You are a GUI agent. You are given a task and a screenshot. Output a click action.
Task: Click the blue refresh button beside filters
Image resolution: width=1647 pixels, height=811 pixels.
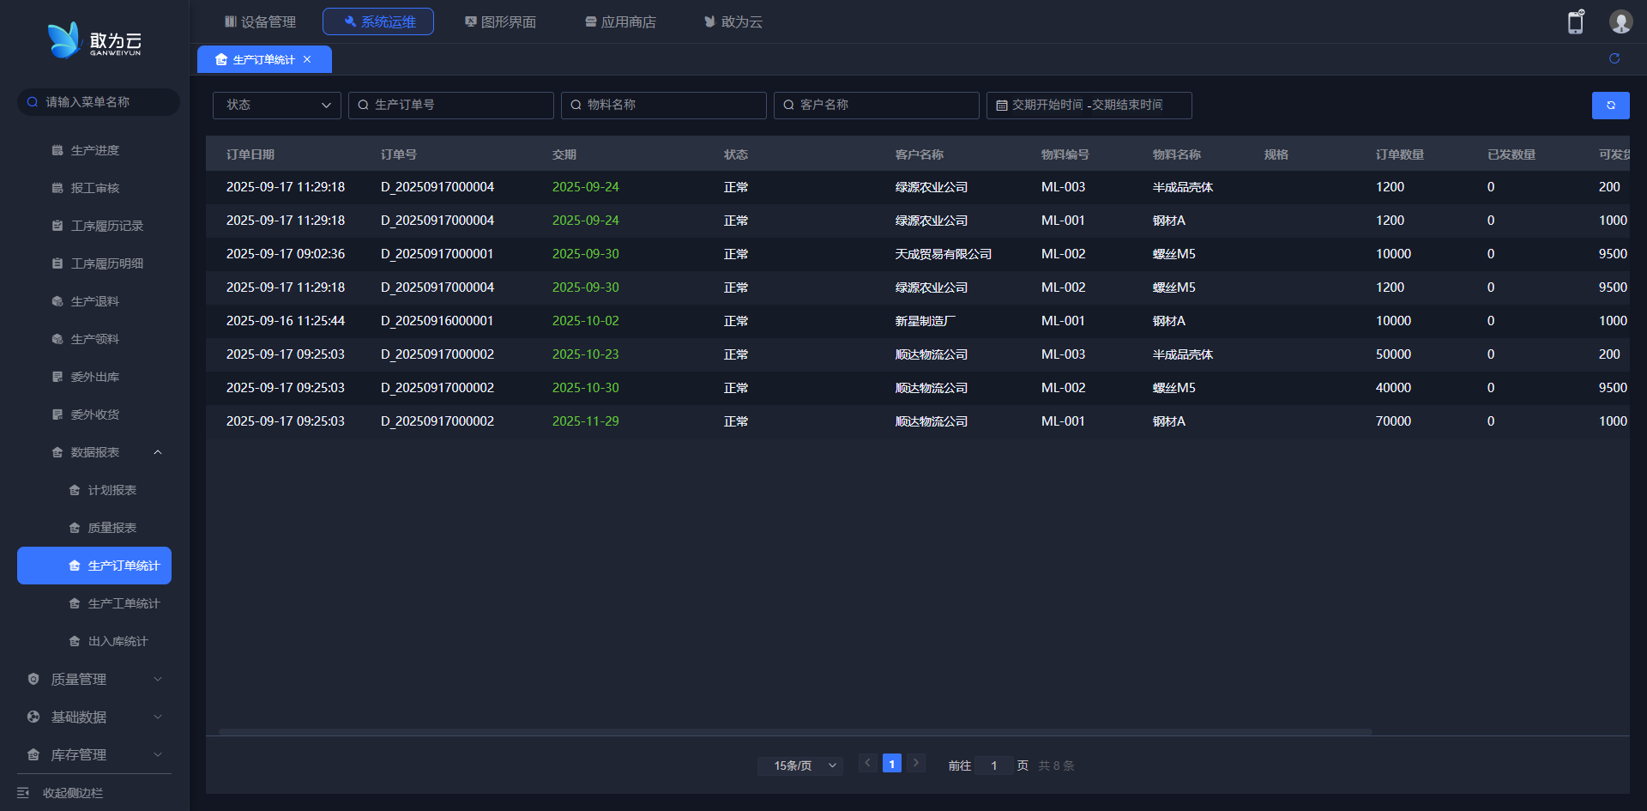1610,106
